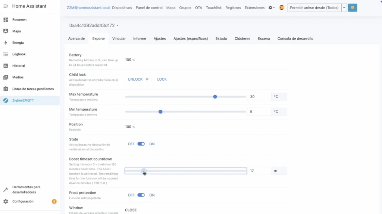Open Medios media player icon
Viewport: 382px width, 214px height.
pos(6,77)
